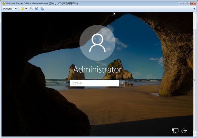Expand the Player menu dropdown arrow

16,9
